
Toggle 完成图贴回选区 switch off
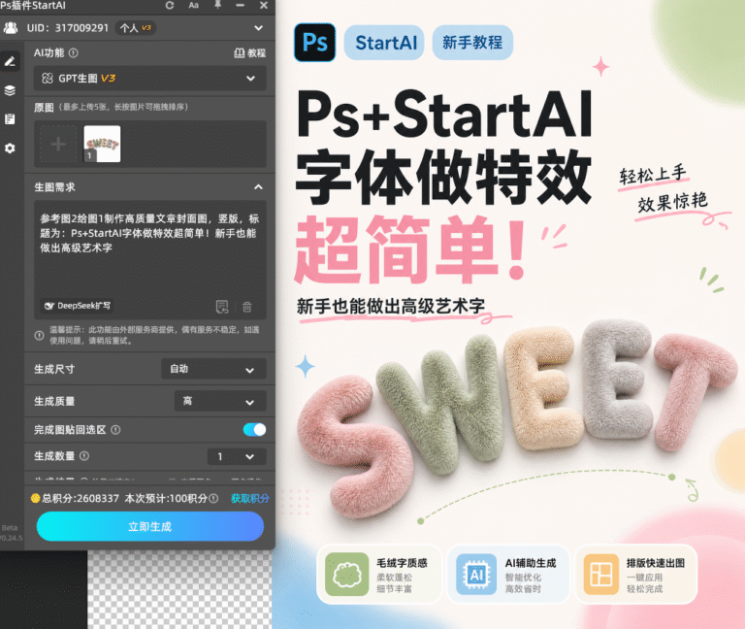click(x=255, y=430)
